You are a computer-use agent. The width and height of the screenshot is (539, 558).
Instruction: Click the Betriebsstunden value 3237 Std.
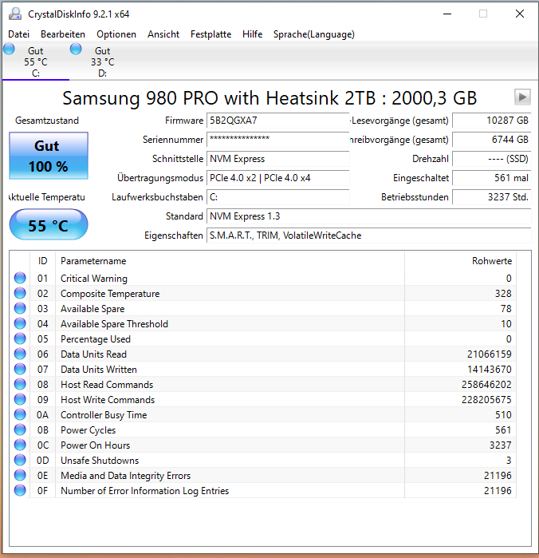pos(492,197)
